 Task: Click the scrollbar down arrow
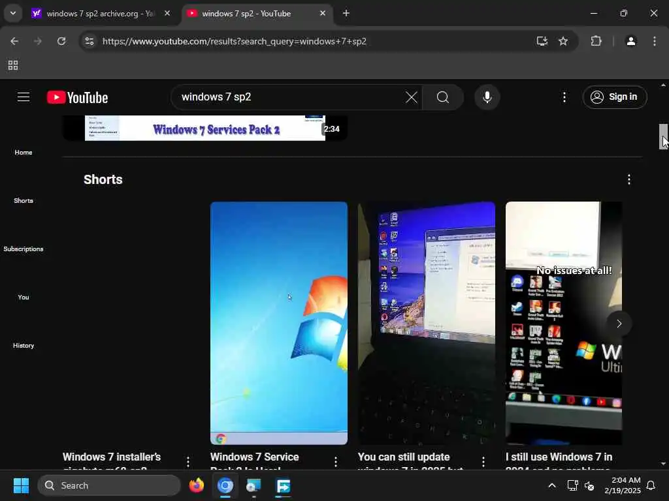pos(663,464)
